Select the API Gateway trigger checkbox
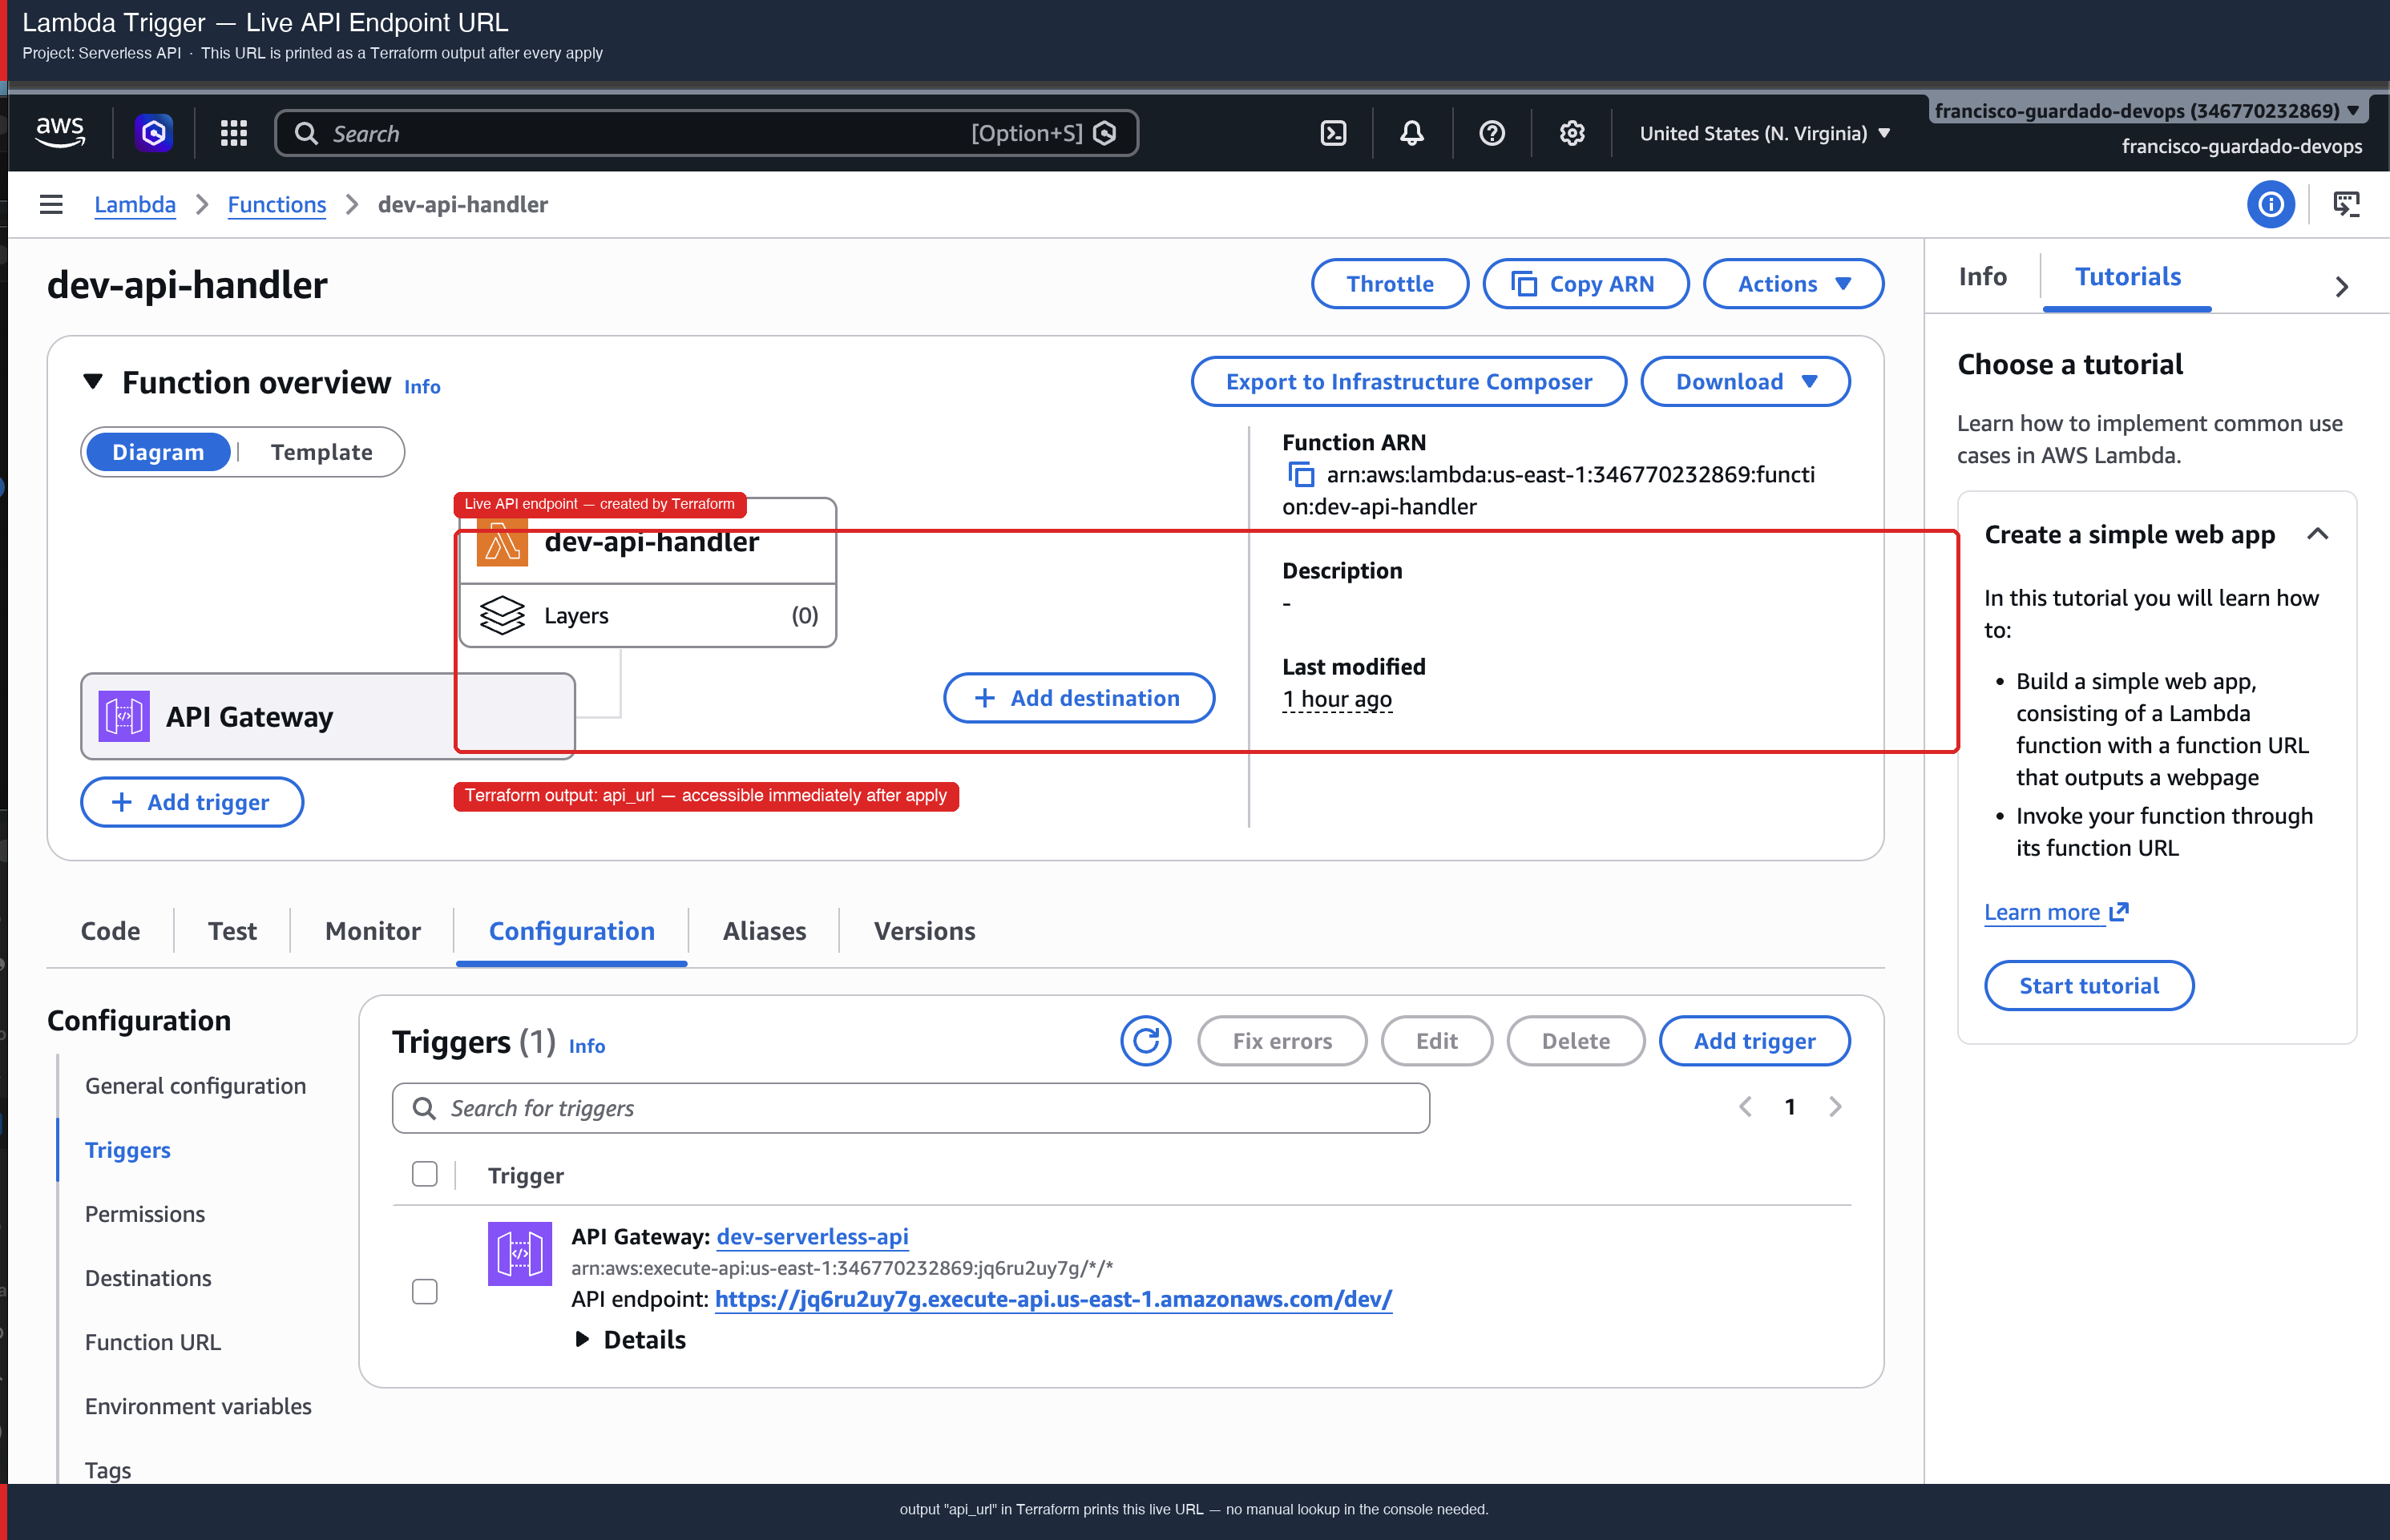The height and width of the screenshot is (1540, 2390). point(424,1291)
